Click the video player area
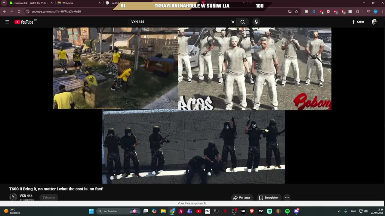The height and width of the screenshot is (216, 385). pos(192,106)
